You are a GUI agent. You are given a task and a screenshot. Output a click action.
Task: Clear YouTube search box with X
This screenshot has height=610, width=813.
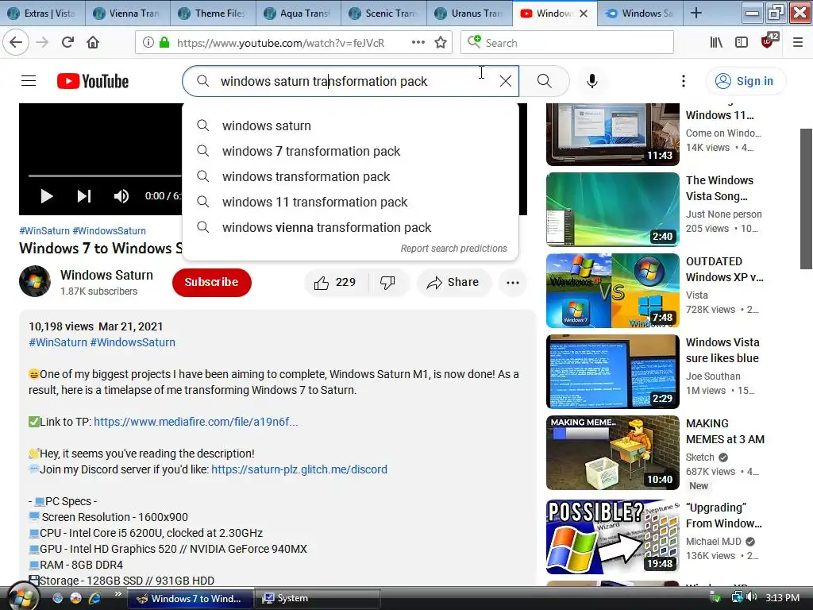pos(506,81)
